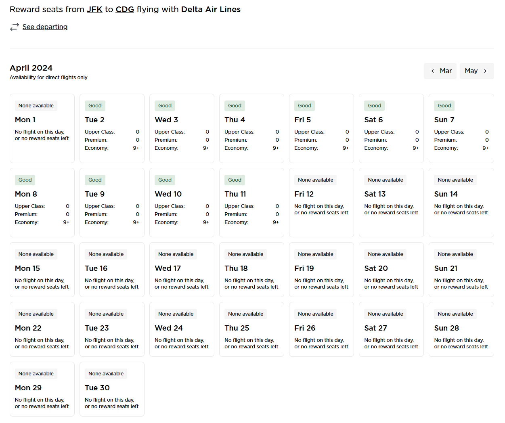
Task: Choose the Thu 11 date card
Action: [251, 203]
